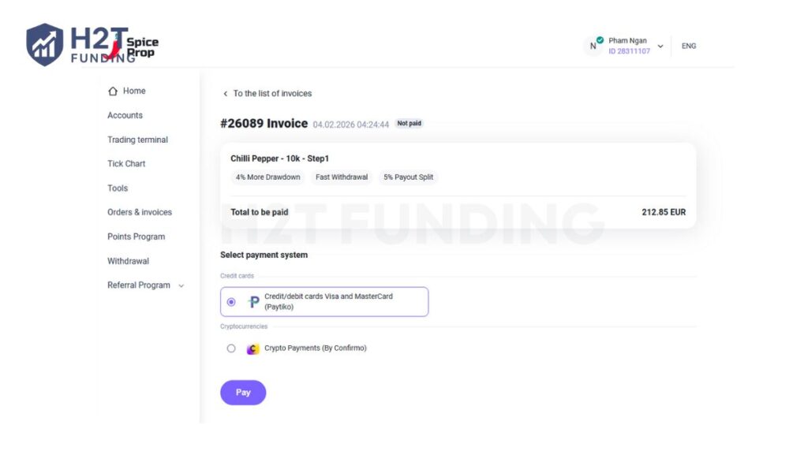808x451 pixels.
Task: Click the Confirmo crypto logo icon
Action: [x=252, y=348]
